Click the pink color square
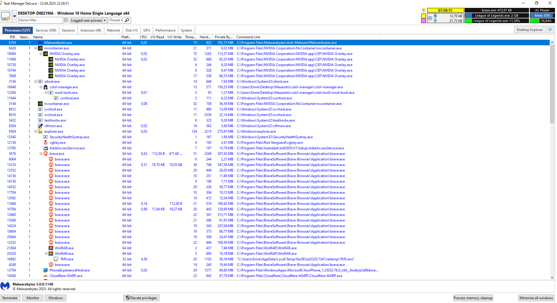Viewport: 557px width, 303px height. tap(423, 20)
